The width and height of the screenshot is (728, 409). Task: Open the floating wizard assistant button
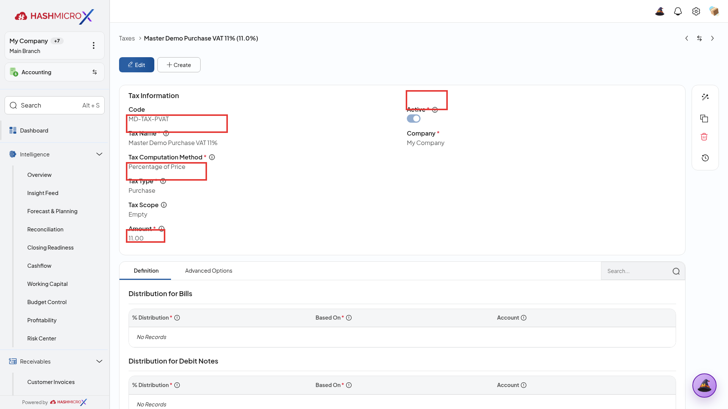point(704,386)
